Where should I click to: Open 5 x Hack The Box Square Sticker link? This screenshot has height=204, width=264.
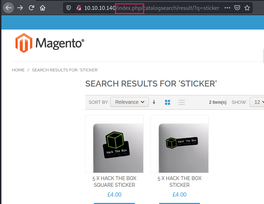[x=114, y=181]
